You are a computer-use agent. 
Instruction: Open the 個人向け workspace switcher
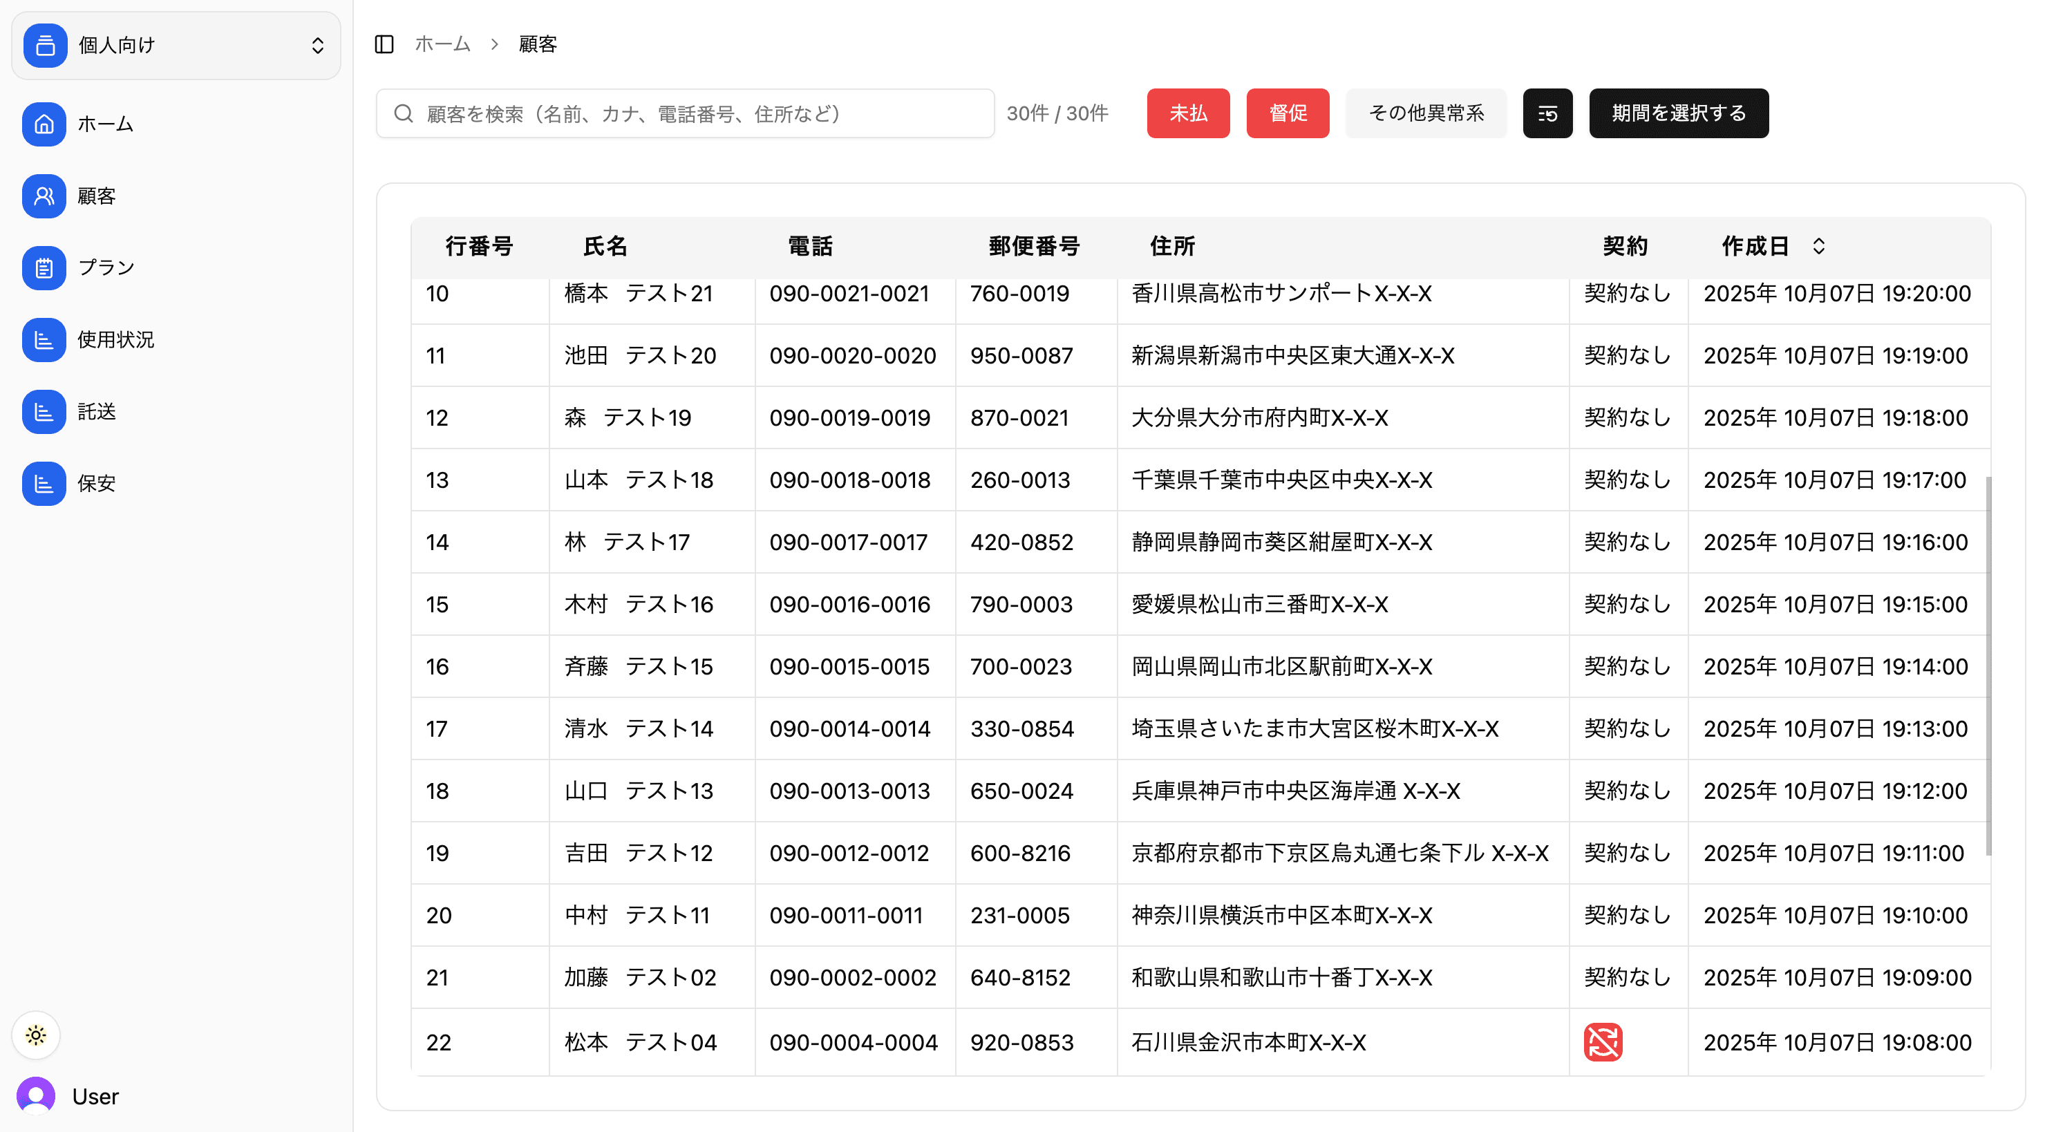(x=175, y=46)
